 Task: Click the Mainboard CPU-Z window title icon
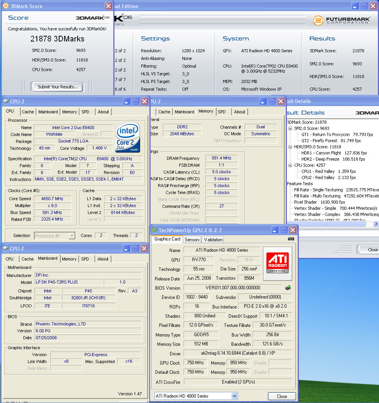pos(5,248)
